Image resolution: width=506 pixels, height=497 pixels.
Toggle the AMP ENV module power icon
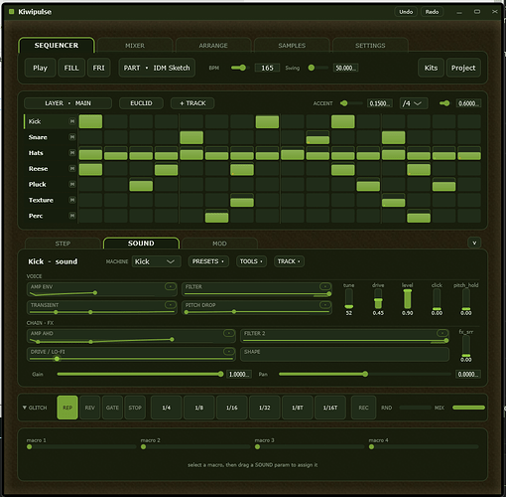[x=170, y=286]
